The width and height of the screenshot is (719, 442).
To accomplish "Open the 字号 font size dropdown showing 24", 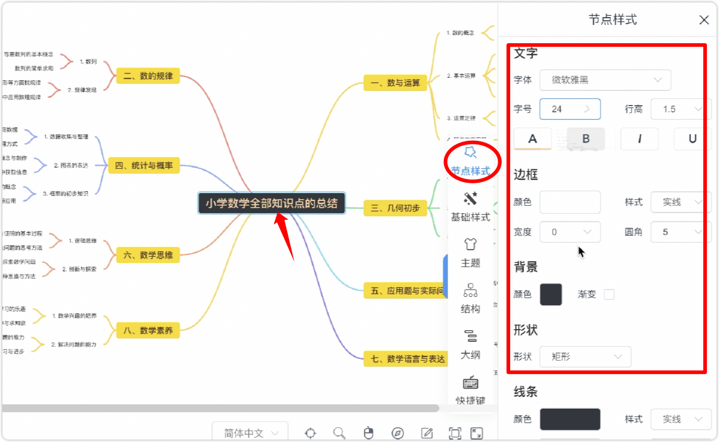I will tap(570, 109).
